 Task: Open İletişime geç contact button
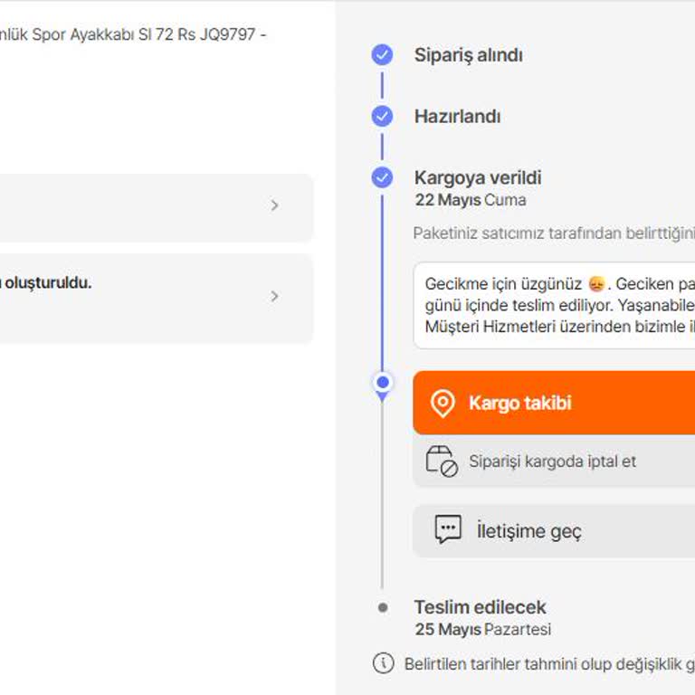tap(554, 530)
